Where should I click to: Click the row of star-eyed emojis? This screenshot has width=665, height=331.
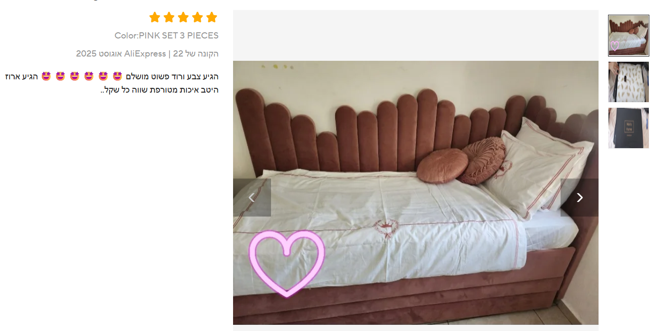click(82, 76)
